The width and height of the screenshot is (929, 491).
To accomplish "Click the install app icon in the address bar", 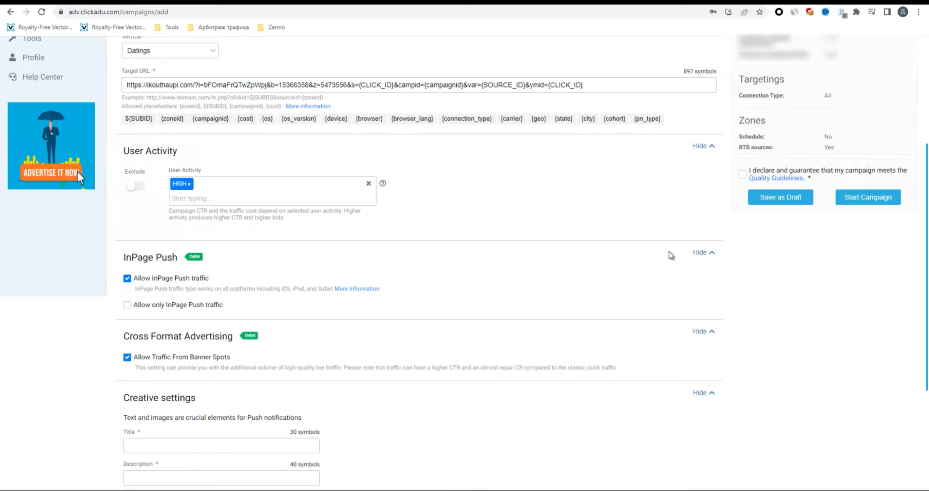I will [728, 12].
